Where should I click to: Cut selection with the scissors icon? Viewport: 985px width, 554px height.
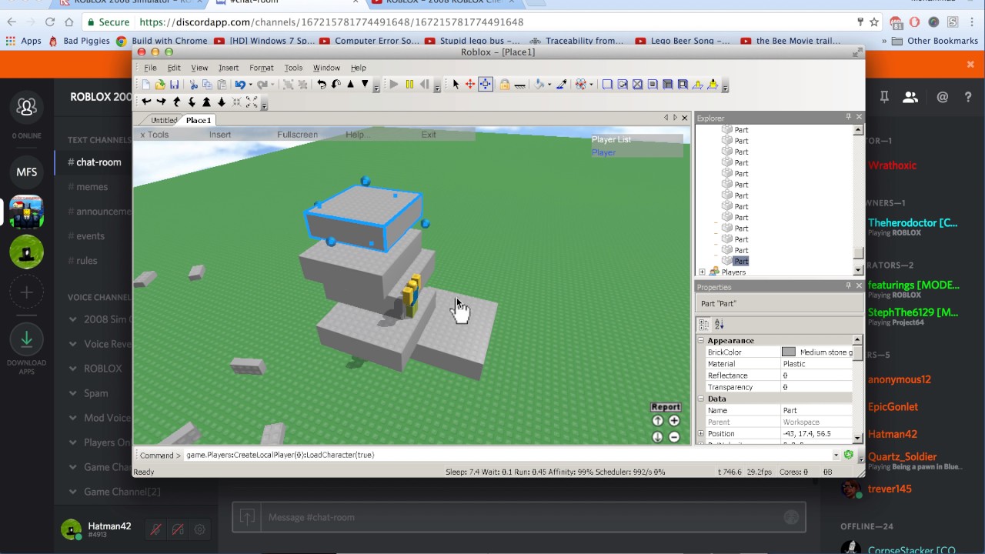pyautogui.click(x=194, y=85)
